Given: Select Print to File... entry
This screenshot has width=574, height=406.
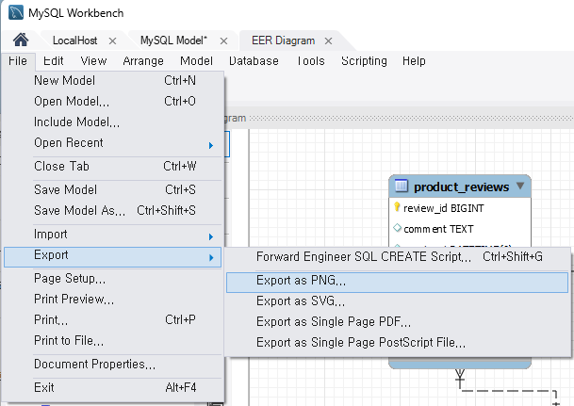Looking at the screenshot, I should click(x=113, y=340).
